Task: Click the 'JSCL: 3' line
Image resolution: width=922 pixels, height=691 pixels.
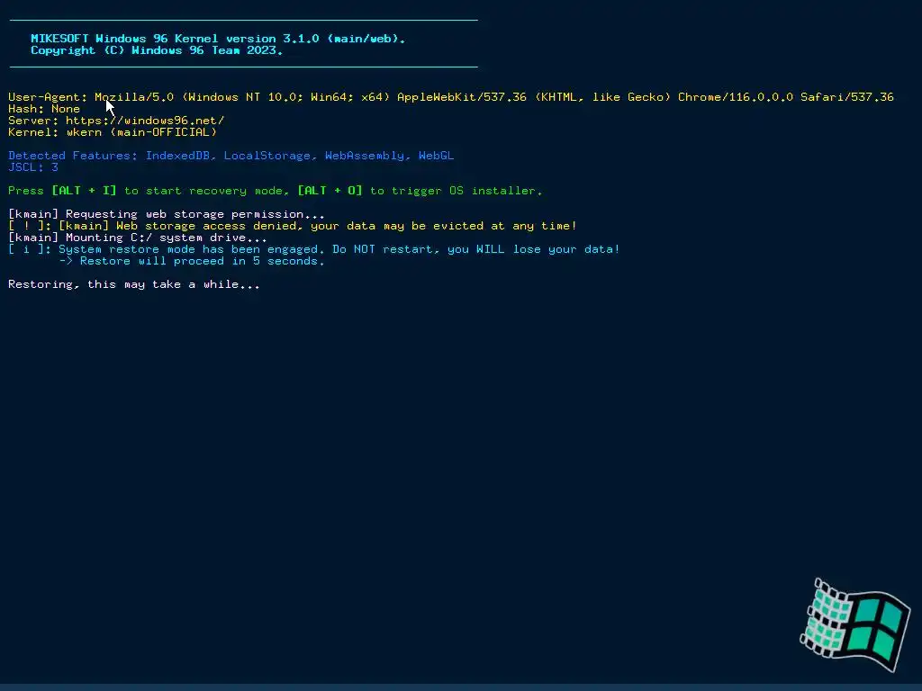Action: [x=33, y=167]
